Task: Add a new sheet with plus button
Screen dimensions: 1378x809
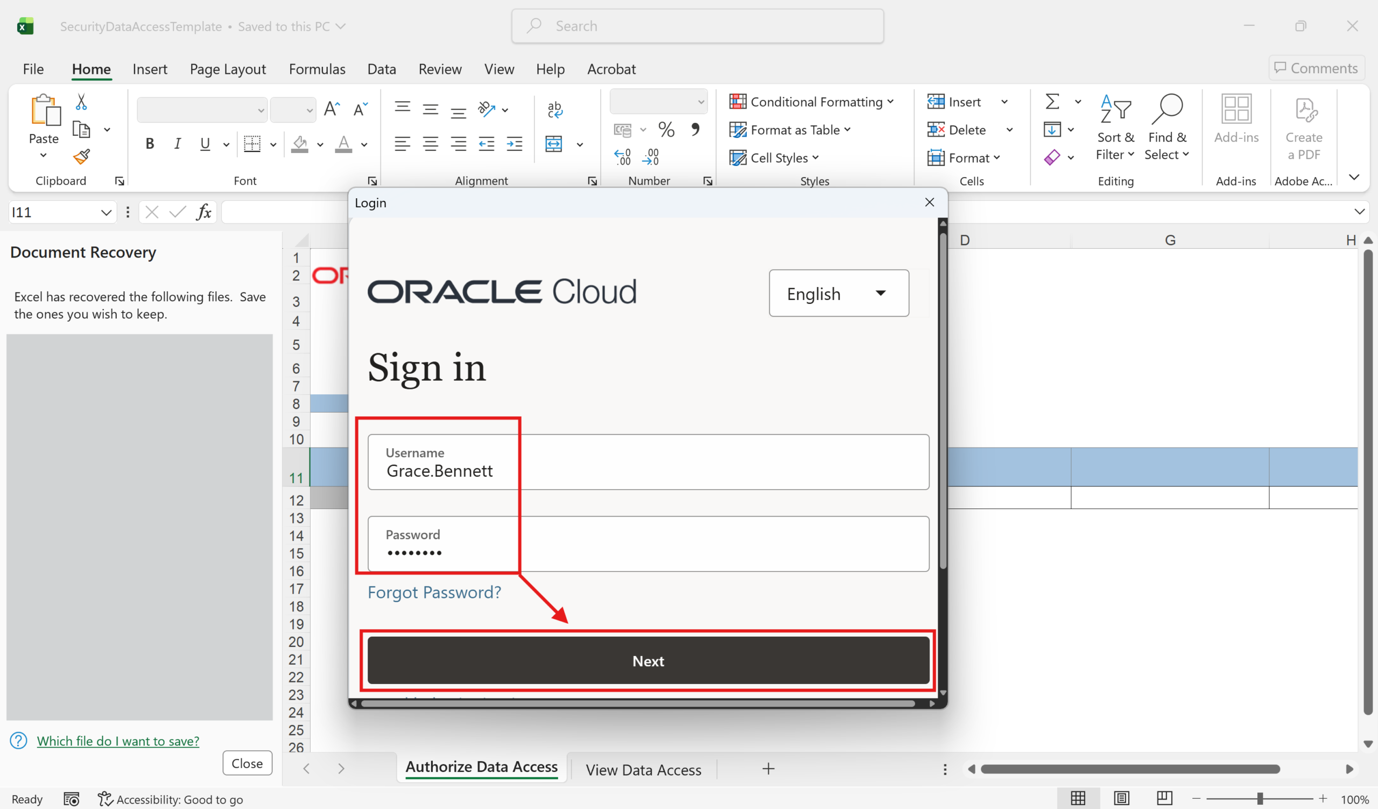Action: click(x=768, y=769)
